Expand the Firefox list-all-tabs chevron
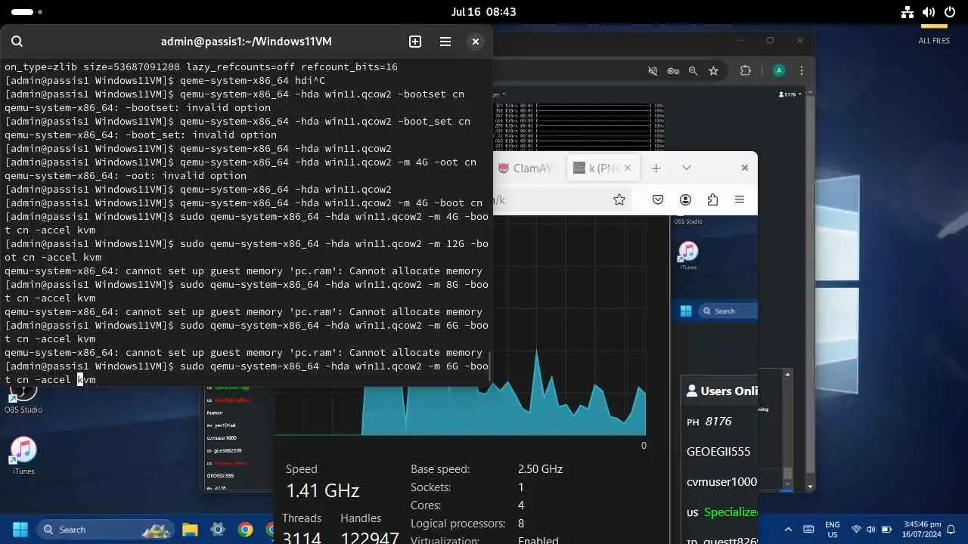The height and width of the screenshot is (544, 968). pos(687,168)
